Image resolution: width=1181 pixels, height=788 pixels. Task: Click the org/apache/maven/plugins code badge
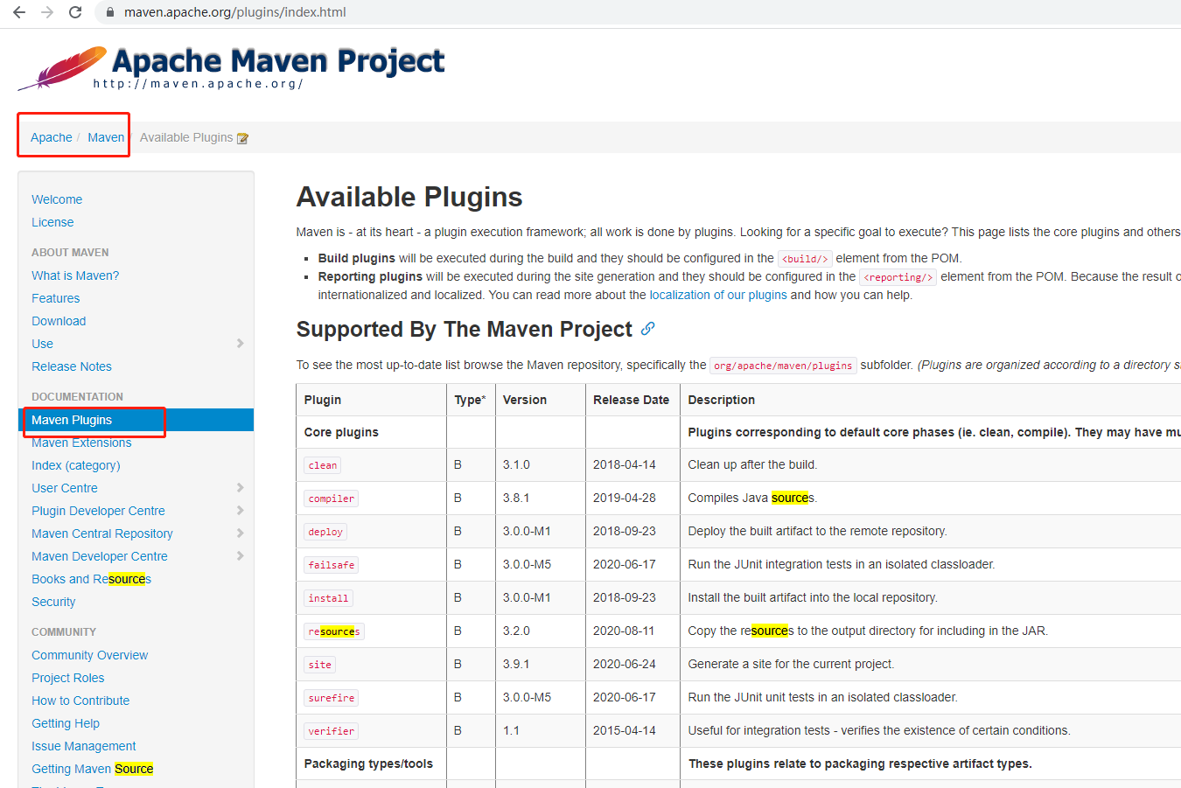tap(783, 366)
